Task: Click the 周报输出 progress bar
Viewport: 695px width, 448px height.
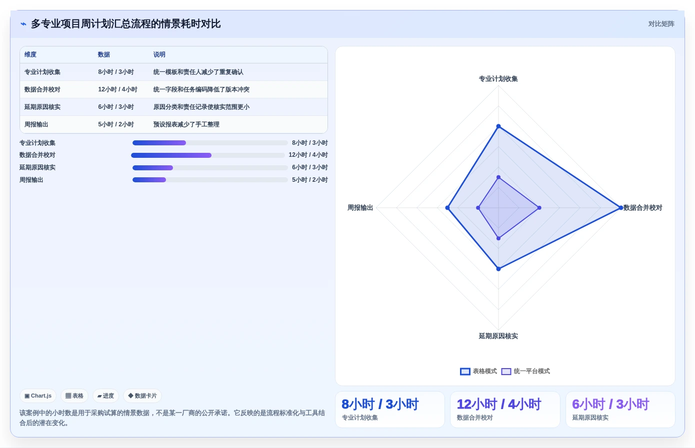Action: tap(210, 180)
